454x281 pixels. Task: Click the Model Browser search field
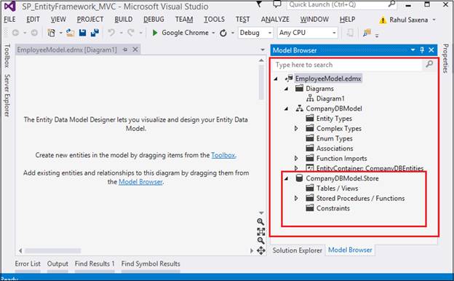(x=347, y=65)
